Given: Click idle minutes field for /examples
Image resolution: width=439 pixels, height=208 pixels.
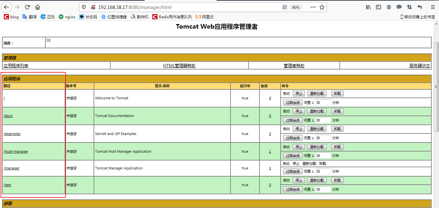Looking at the screenshot, I should (323, 138).
